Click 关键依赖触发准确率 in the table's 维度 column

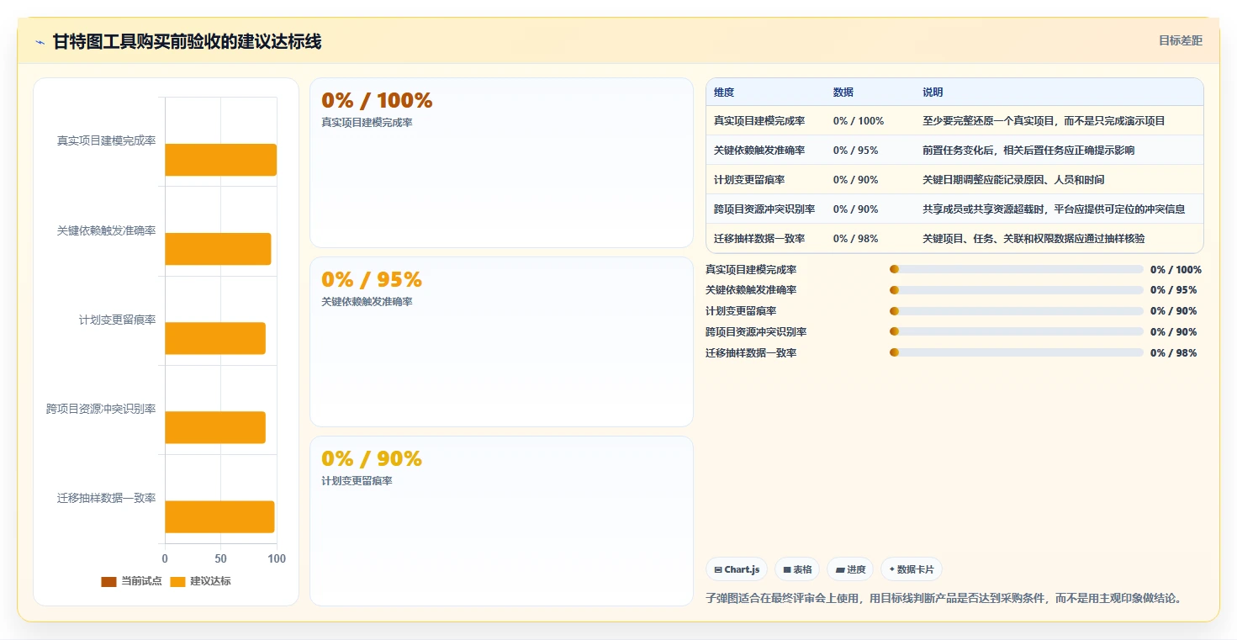coord(759,151)
